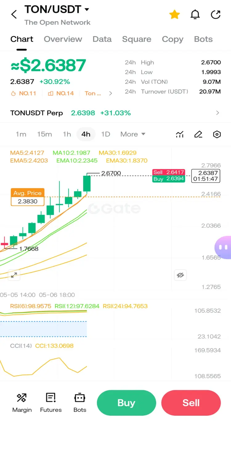
Task: Tap the 24h High value 2.6700
Action: click(211, 62)
